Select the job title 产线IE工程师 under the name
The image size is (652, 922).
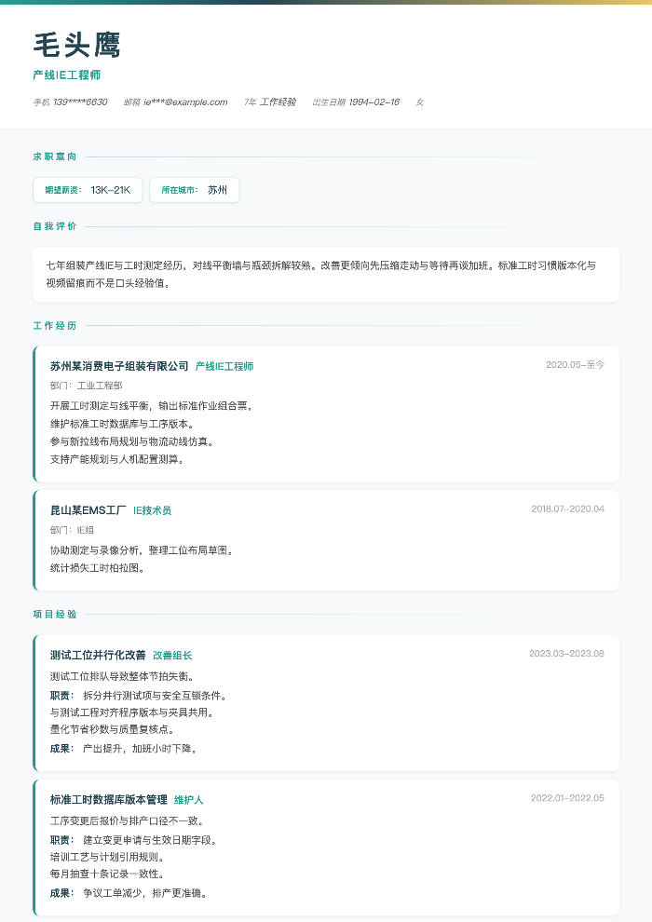[67, 75]
